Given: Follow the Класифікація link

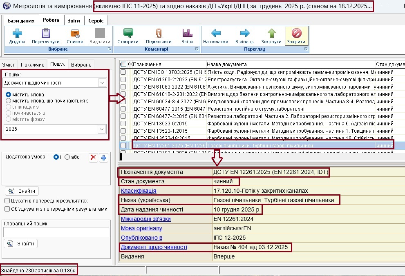Looking at the screenshot, I should point(139,191).
